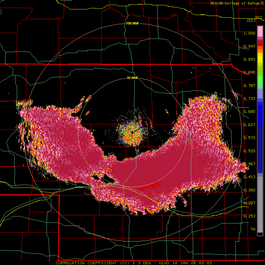Click the 0.467 legend value
The image size is (265, 265).
click(249, 164)
